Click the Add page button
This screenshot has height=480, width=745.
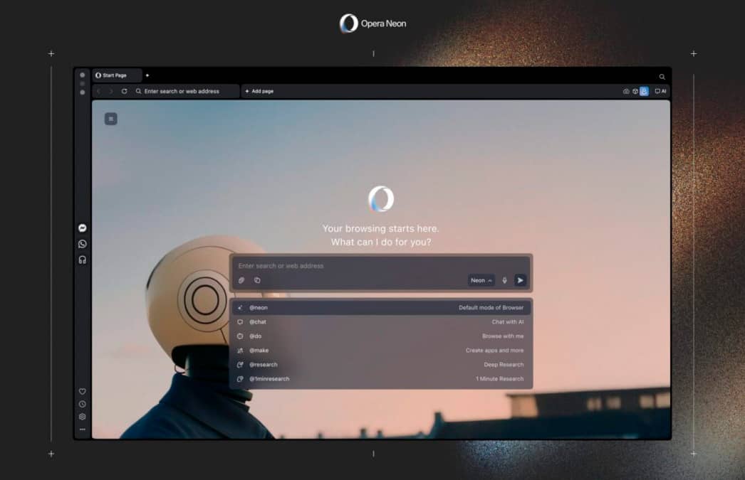[x=259, y=91]
